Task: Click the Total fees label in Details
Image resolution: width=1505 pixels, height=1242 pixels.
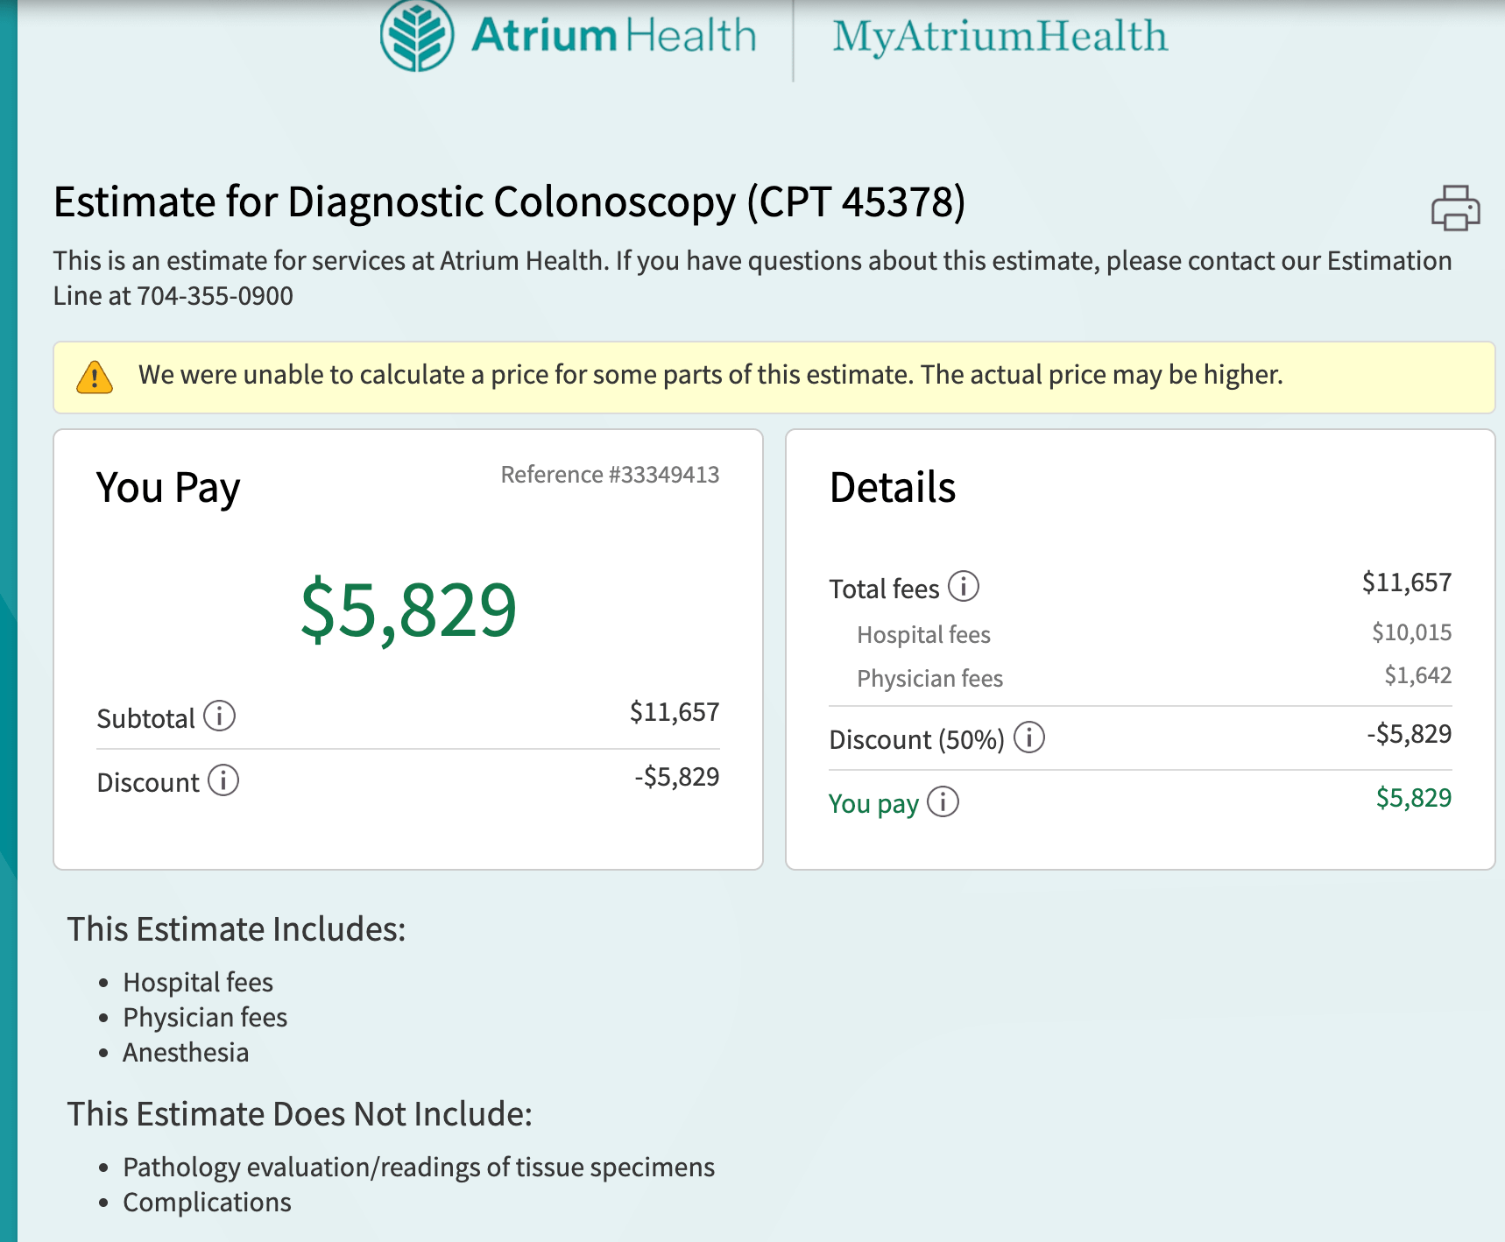Action: (884, 589)
